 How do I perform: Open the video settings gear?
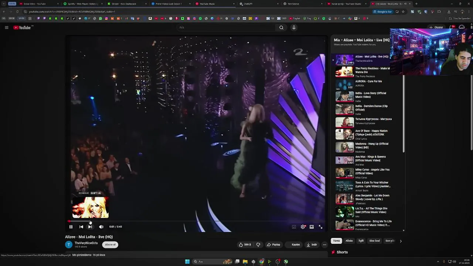(303, 227)
